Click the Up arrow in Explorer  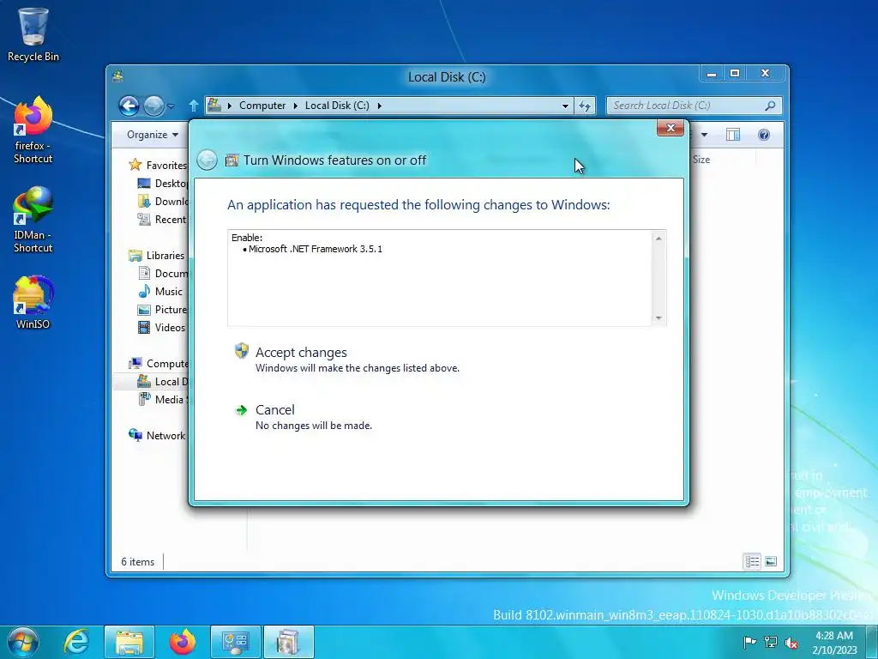pyautogui.click(x=194, y=106)
